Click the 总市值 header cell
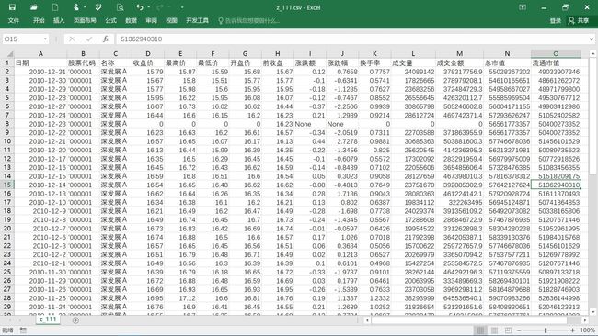 (x=507, y=62)
